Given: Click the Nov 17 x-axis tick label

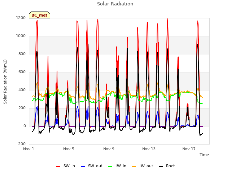Looking at the screenshot, I should pos(189,149).
